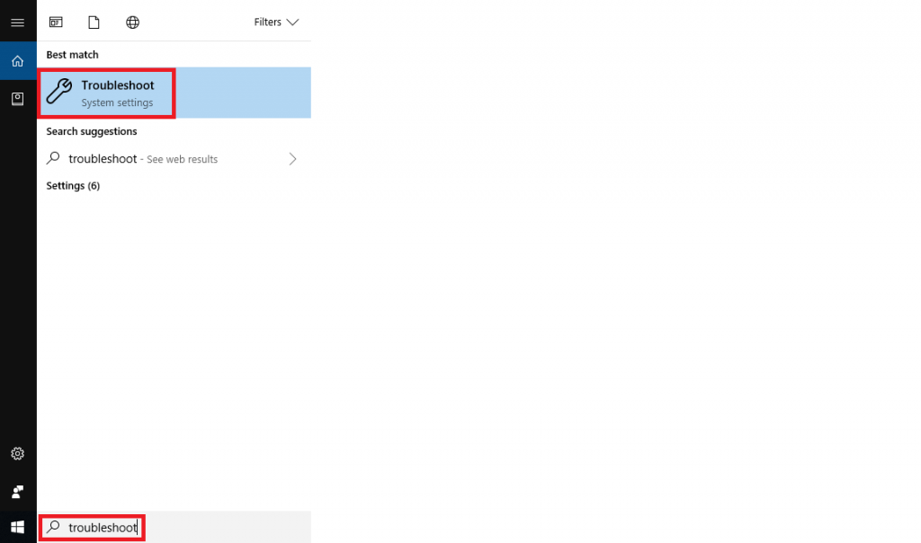Expand the arrow beside troubleshoot web results
Image resolution: width=921 pixels, height=543 pixels.
pos(292,159)
